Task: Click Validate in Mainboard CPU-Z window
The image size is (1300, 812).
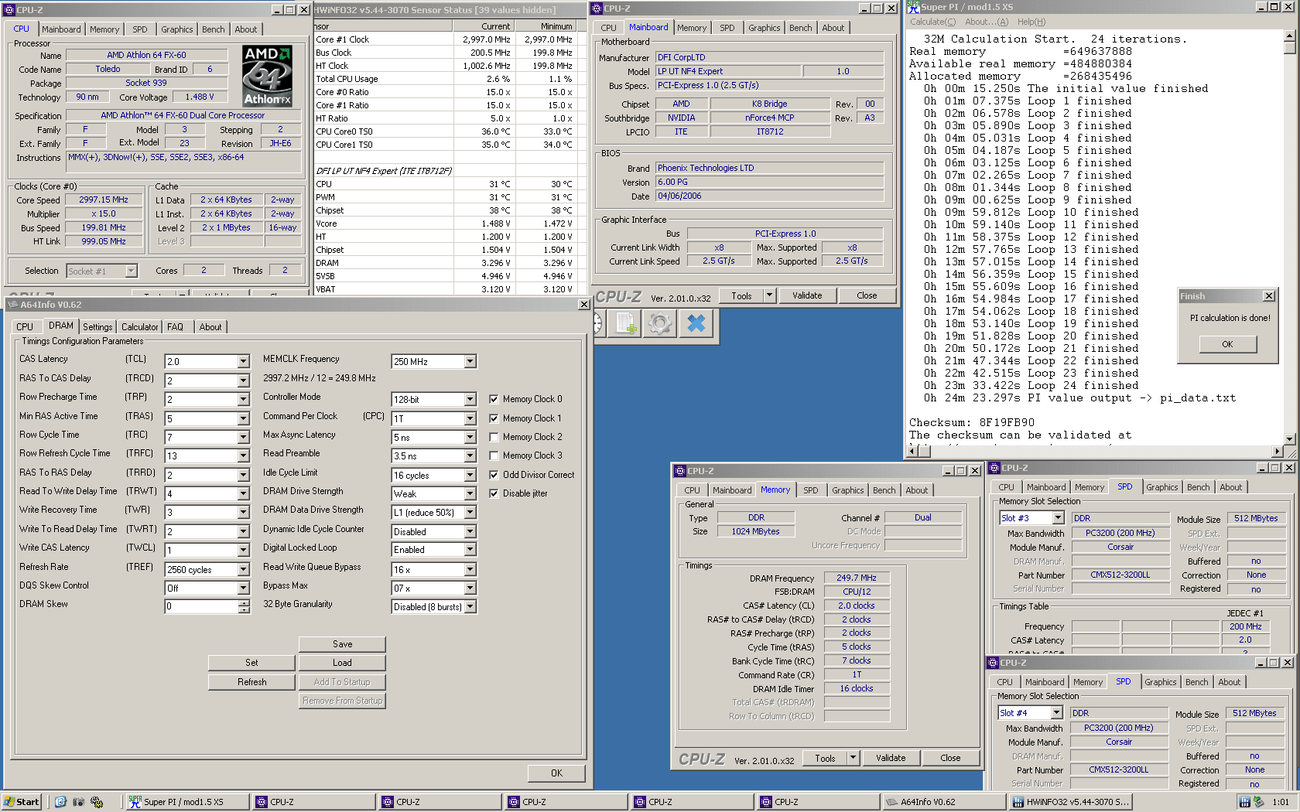Action: click(807, 295)
